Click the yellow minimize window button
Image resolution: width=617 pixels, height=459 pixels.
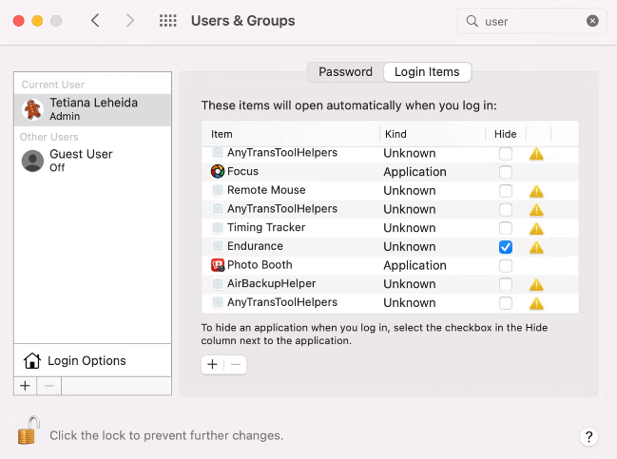pyautogui.click(x=37, y=21)
